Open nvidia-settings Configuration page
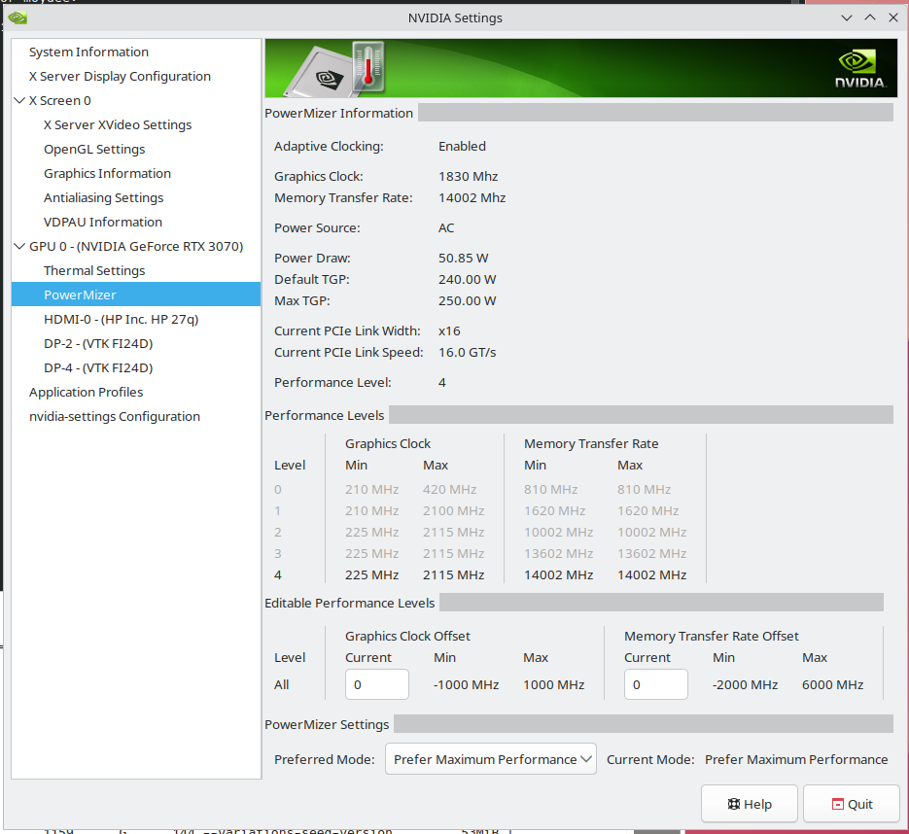 [x=115, y=417]
